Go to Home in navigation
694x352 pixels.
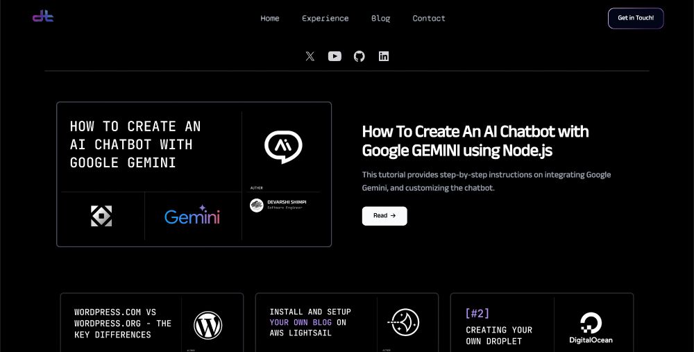tap(269, 18)
